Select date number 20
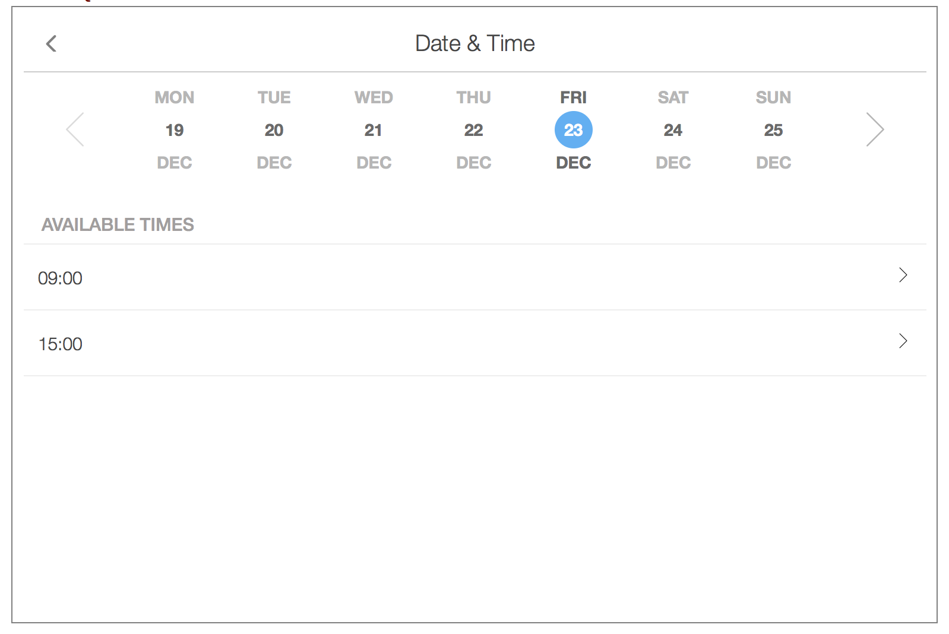Image resolution: width=949 pixels, height=634 pixels. click(x=274, y=130)
